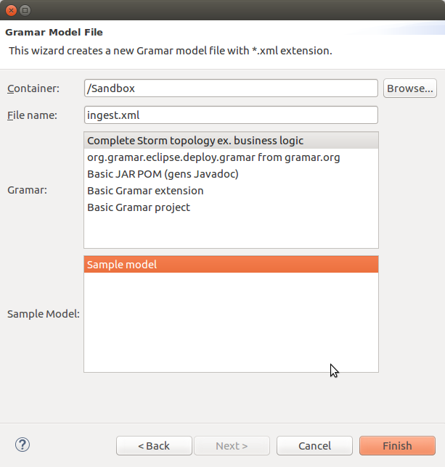Screen dimensions: 445x467
Task: Select Basic JAR POM (gens Javadoc)
Action: 163,174
